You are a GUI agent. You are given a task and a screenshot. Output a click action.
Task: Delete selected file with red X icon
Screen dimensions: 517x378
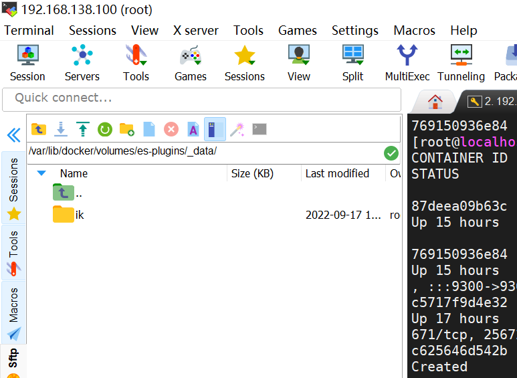pyautogui.click(x=171, y=129)
